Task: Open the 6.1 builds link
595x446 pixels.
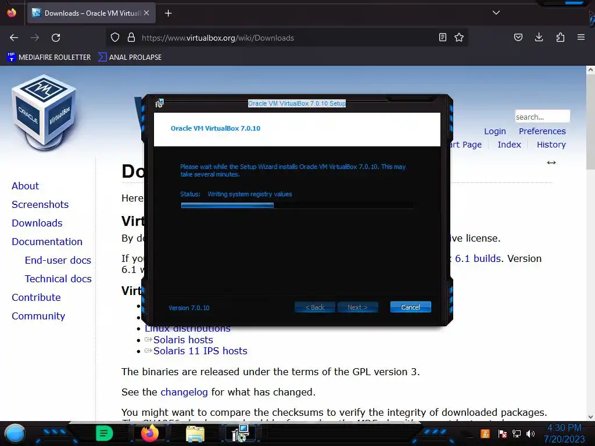Action: pos(478,258)
